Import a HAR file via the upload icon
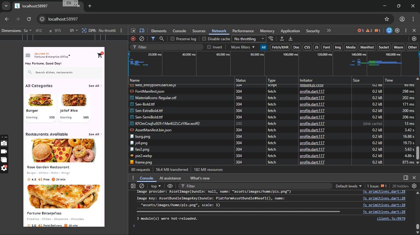 point(282,39)
